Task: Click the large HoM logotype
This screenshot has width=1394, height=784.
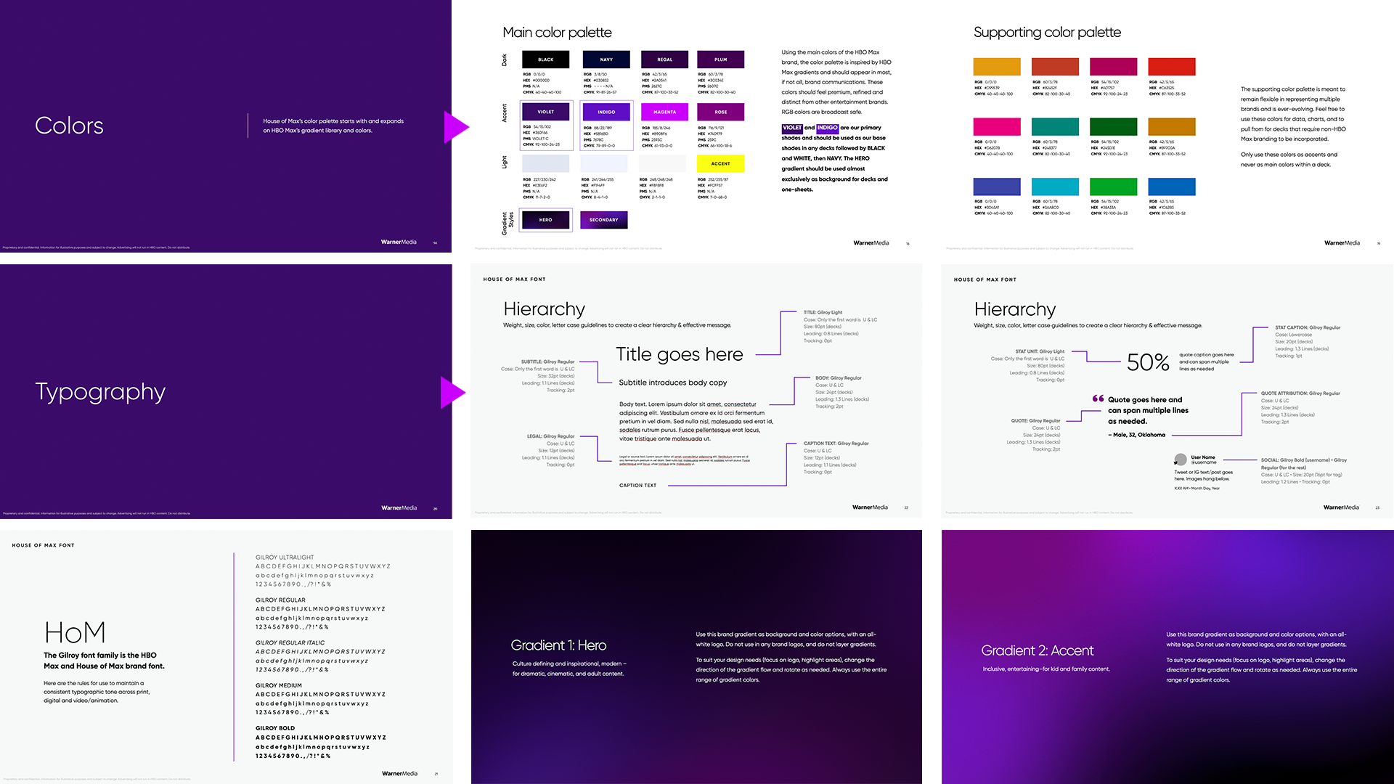Action: click(x=75, y=632)
